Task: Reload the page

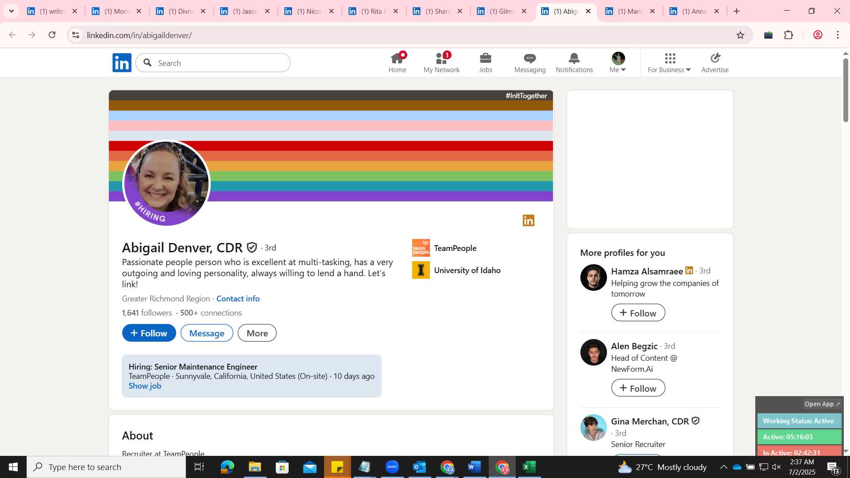Action: pos(52,35)
